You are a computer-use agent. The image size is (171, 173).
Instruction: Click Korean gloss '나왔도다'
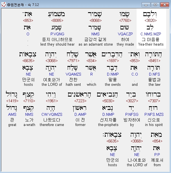52,120
